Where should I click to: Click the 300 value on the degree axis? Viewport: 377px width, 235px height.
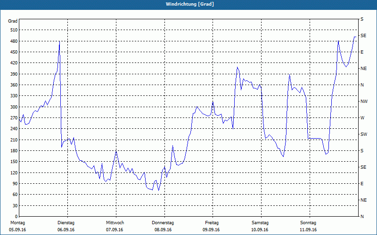tap(14, 107)
